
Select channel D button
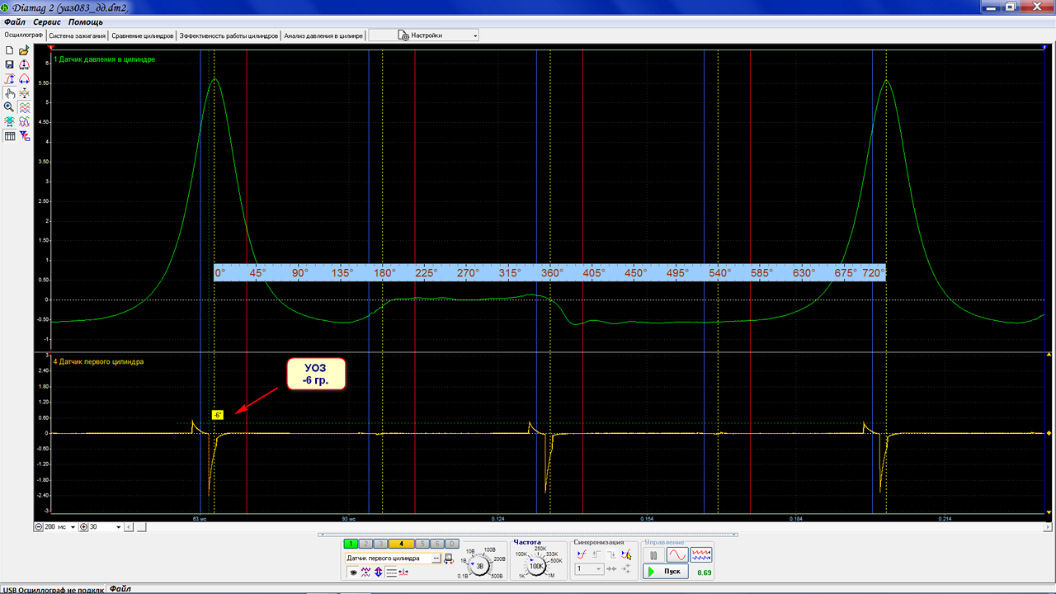(x=452, y=544)
